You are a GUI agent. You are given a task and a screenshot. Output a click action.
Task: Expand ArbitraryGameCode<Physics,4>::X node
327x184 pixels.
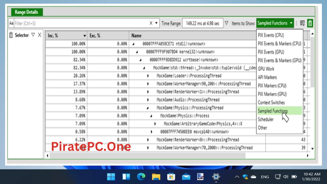tap(155, 124)
